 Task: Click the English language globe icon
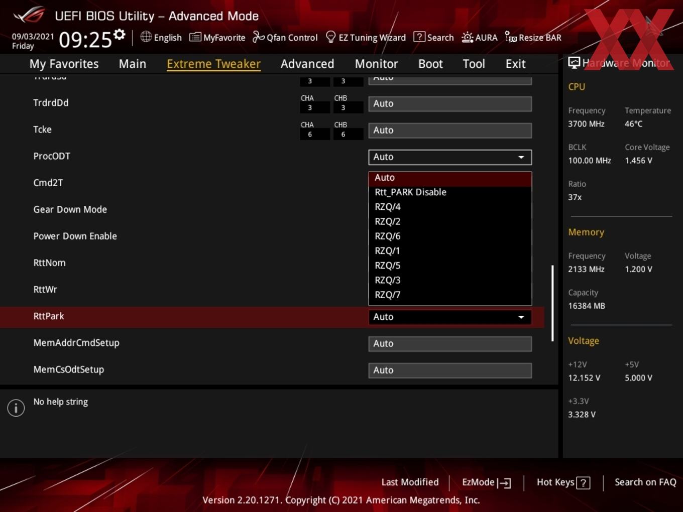146,37
